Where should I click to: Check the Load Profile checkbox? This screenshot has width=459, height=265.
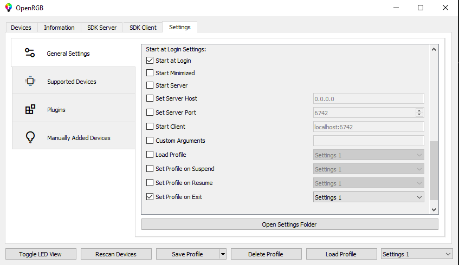(x=150, y=154)
